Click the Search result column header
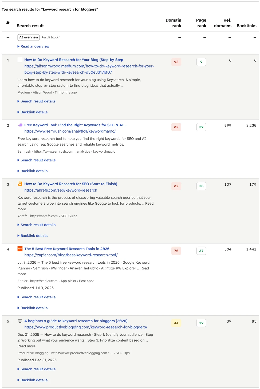This screenshot has height=389, width=260. pos(30,26)
